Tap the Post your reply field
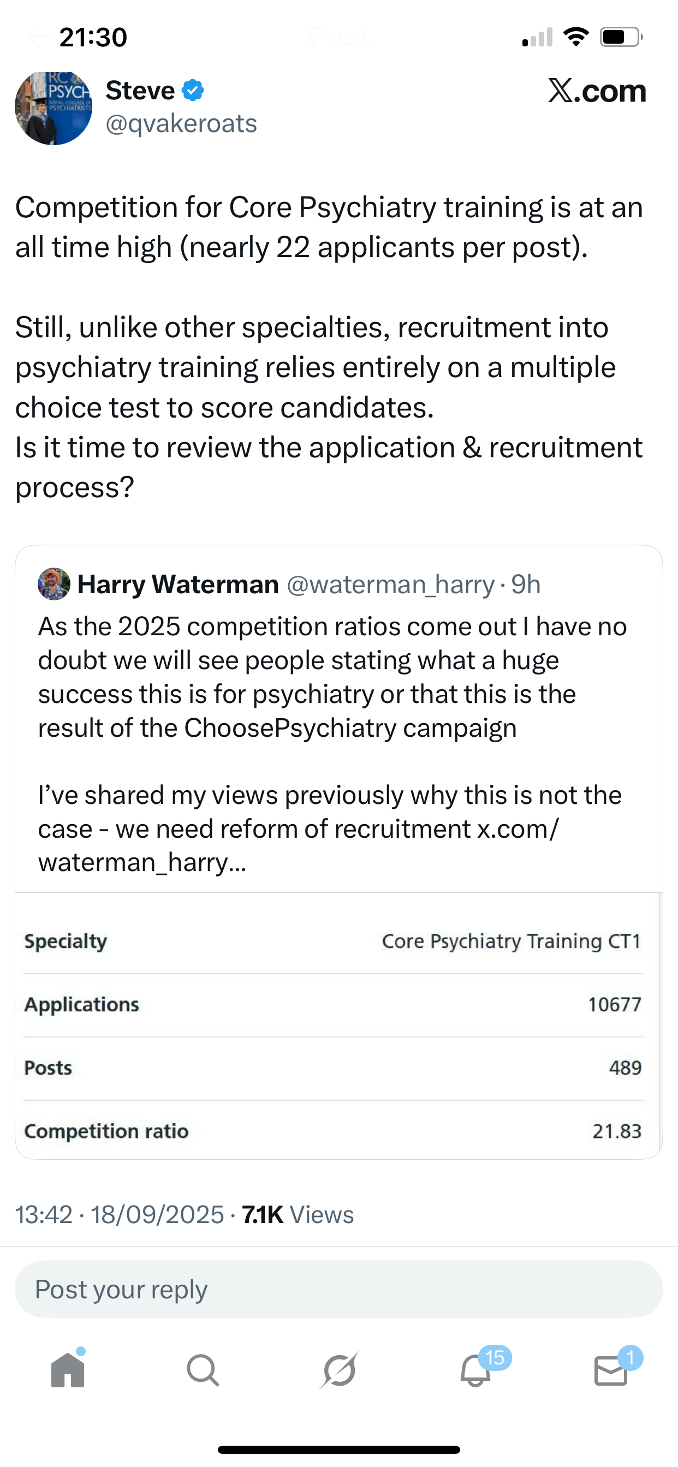The width and height of the screenshot is (678, 1467). [339, 1289]
